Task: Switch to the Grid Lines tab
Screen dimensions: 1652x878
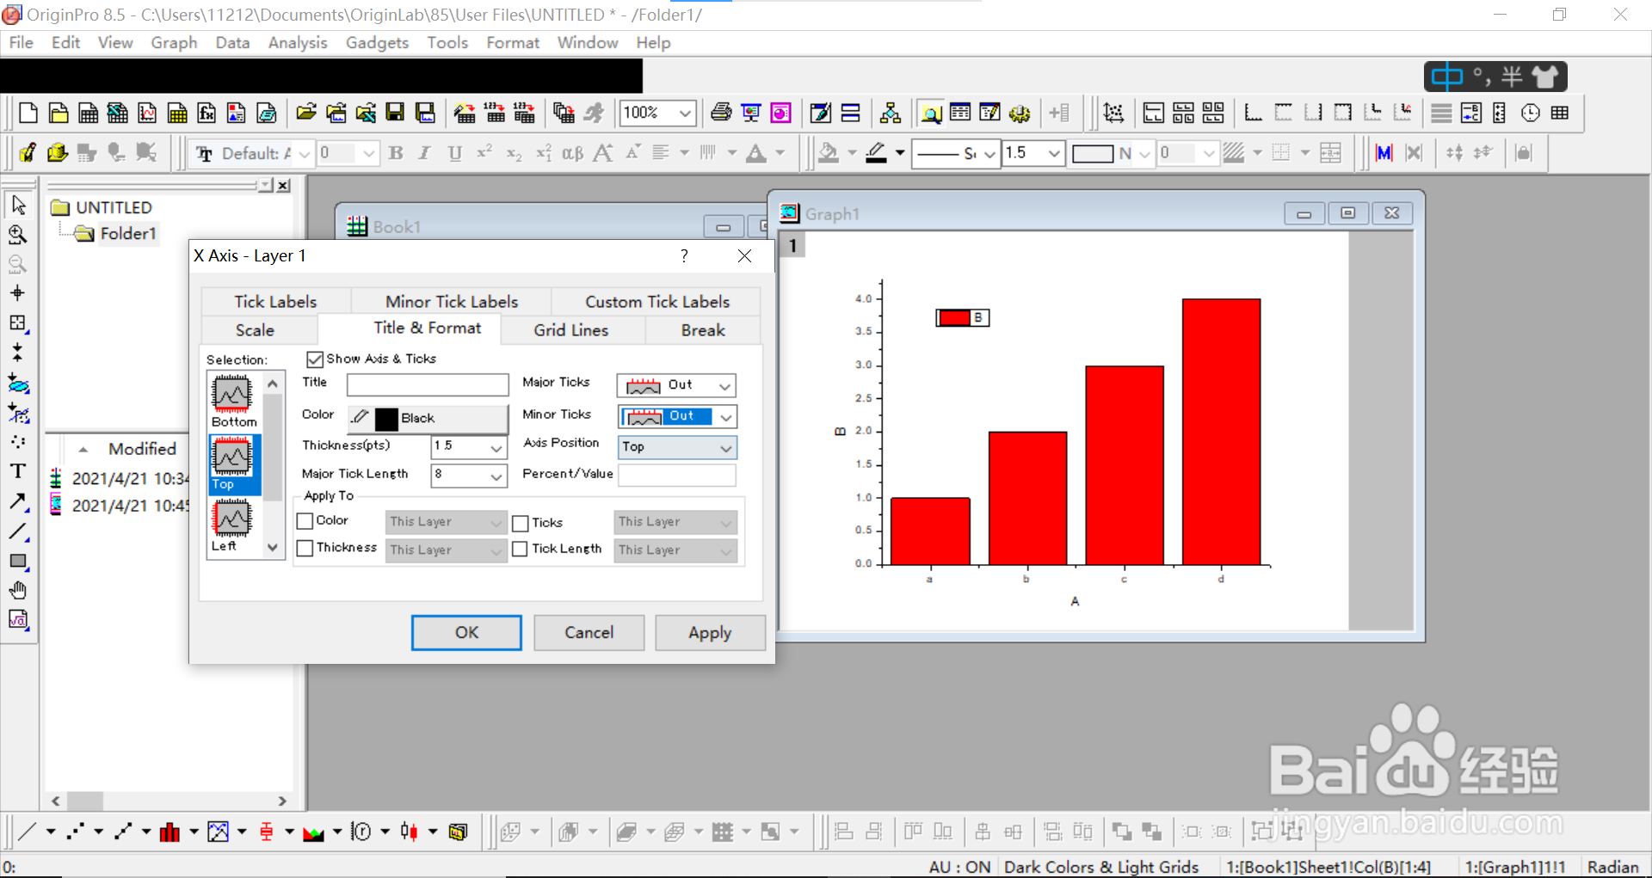Action: coord(570,330)
